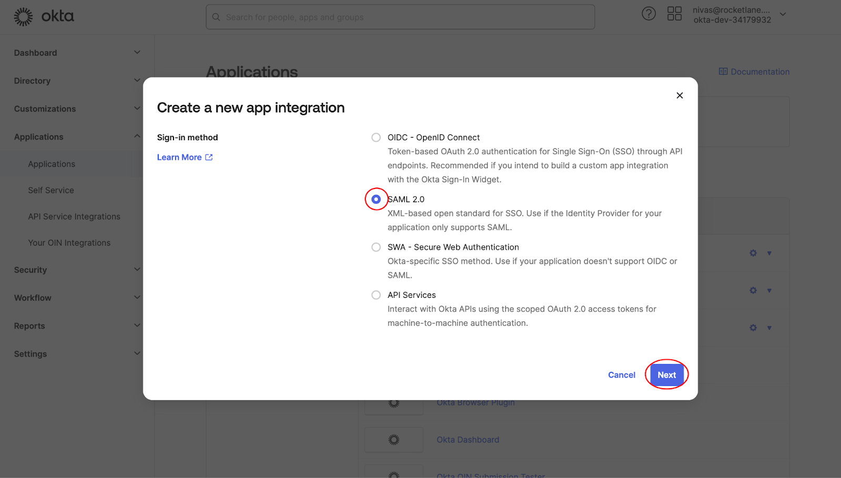Close the app integration dialog
The image size is (841, 478).
tap(680, 96)
